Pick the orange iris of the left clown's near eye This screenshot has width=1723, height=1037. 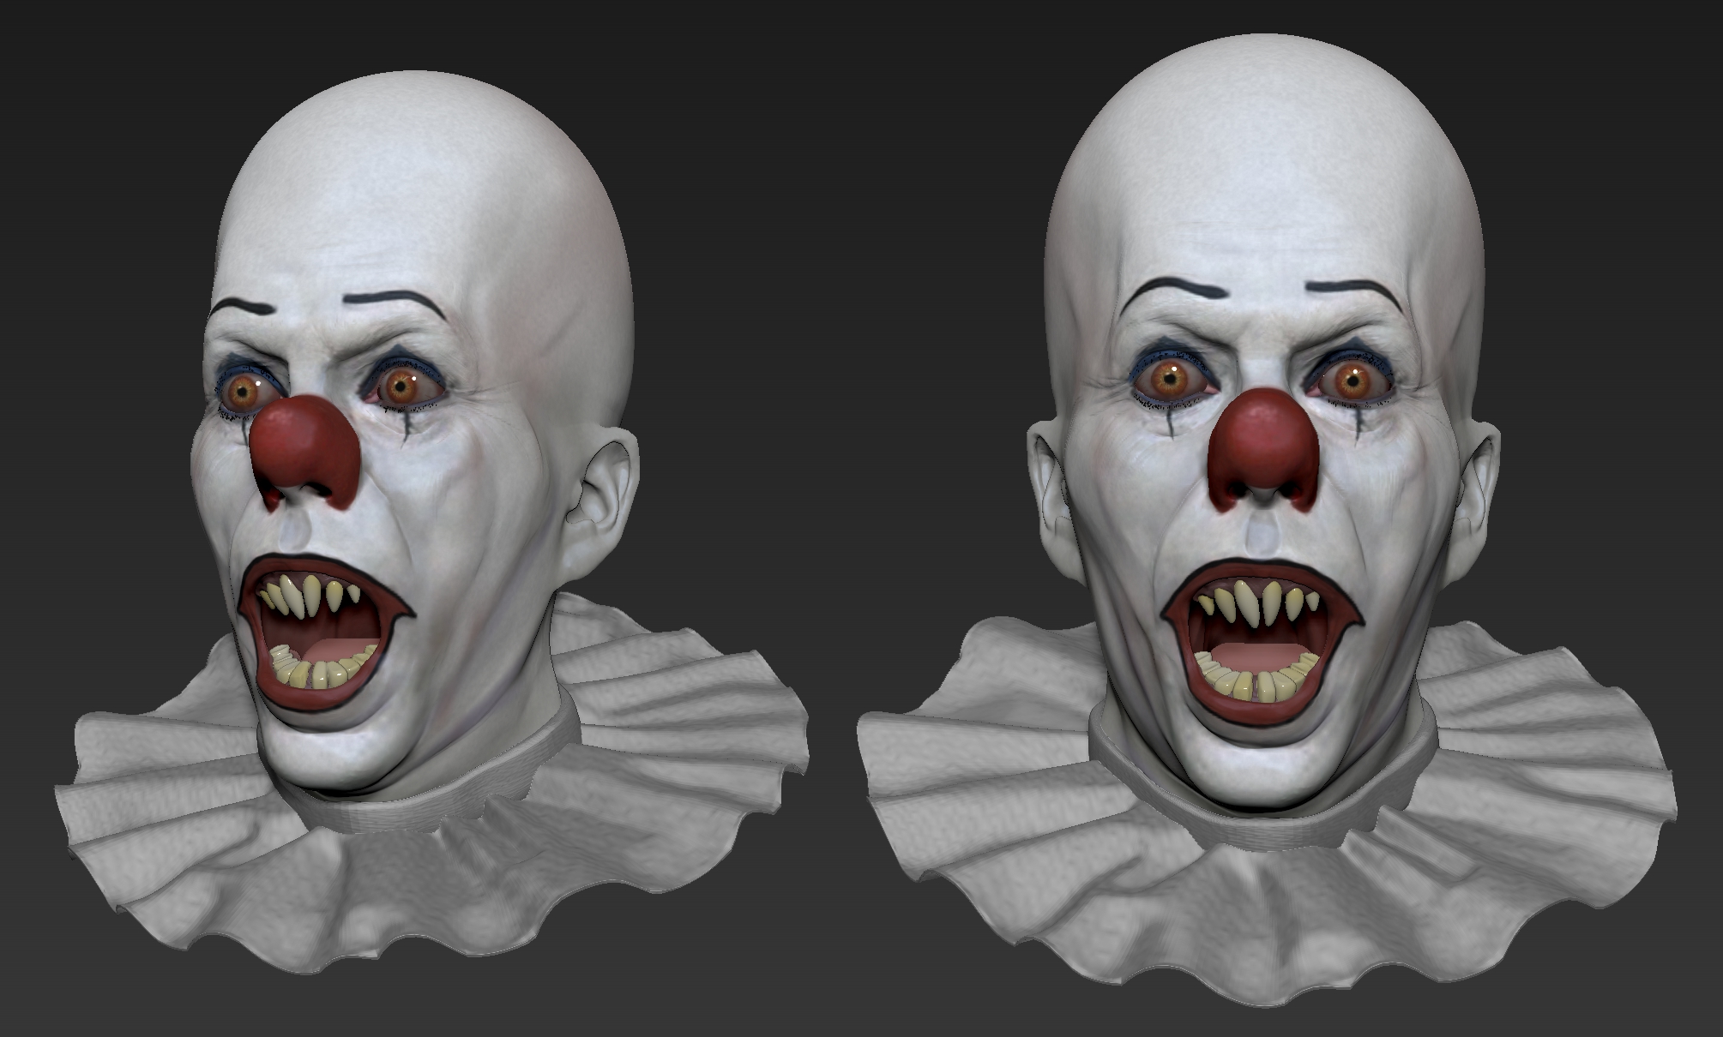[400, 387]
